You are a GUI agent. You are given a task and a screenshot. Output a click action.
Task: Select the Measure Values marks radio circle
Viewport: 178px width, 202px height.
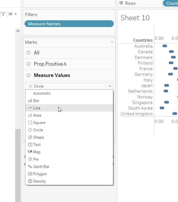(x=28, y=75)
